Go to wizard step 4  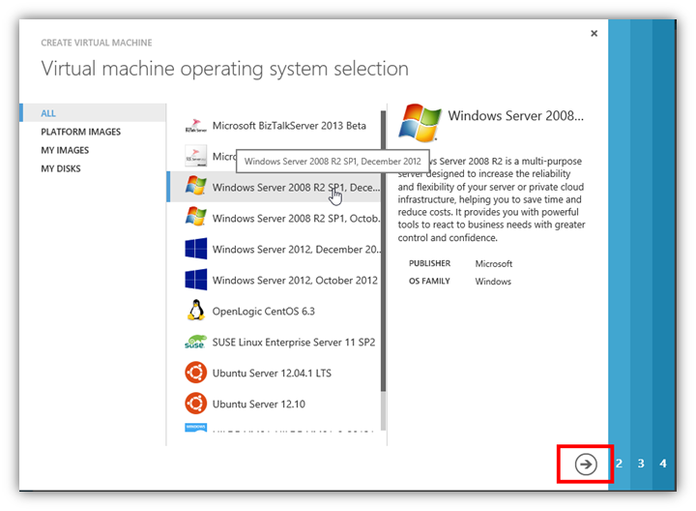tap(663, 464)
